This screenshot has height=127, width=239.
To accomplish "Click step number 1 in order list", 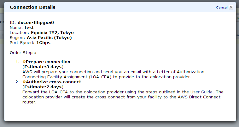I will (17, 62).
